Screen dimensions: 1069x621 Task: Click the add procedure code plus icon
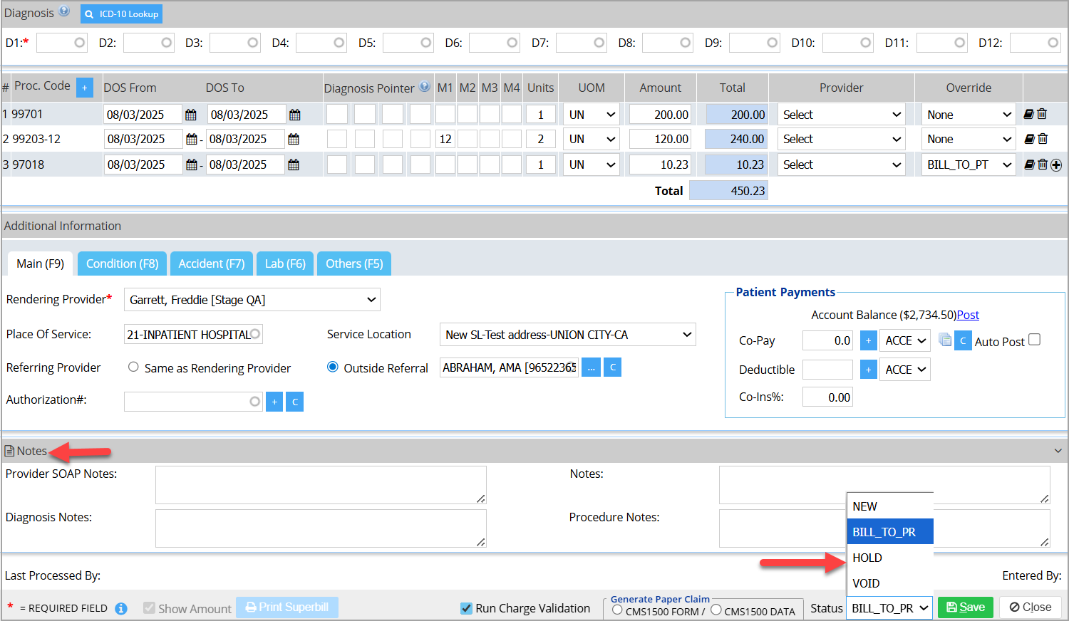point(84,88)
